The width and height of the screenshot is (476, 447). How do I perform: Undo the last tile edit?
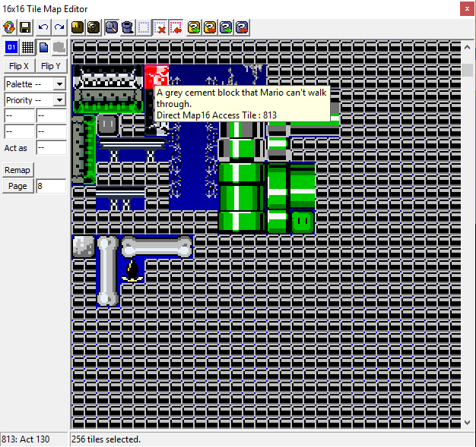click(x=43, y=27)
